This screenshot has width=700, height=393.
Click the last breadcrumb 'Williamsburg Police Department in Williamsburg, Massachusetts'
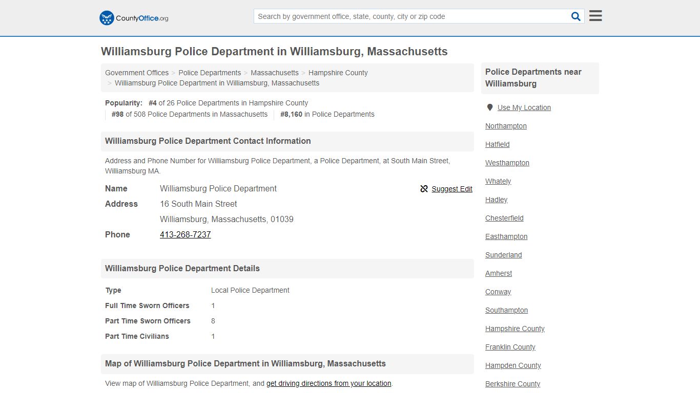(x=217, y=83)
